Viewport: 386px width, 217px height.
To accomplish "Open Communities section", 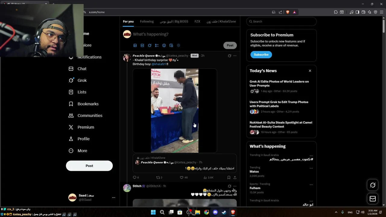I will 86,115.
